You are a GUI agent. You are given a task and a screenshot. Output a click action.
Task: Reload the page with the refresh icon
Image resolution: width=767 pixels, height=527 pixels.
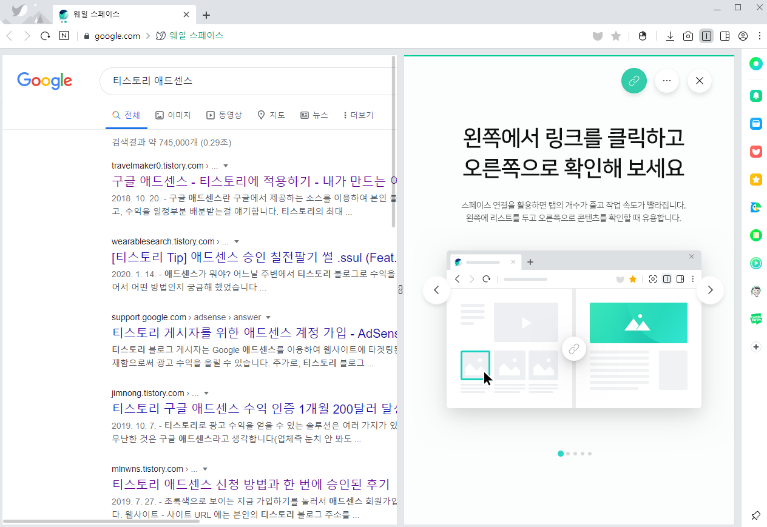click(45, 36)
